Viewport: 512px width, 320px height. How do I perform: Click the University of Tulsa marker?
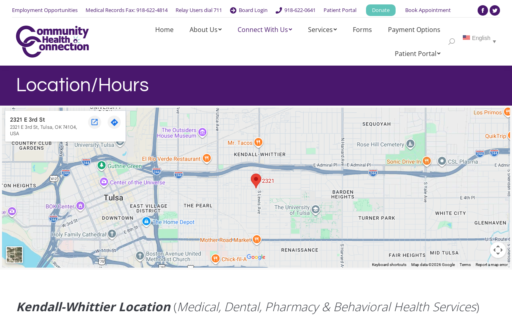point(316,210)
